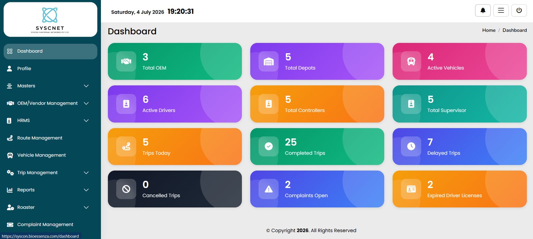Click the Expired Driver Licenses label
The image size is (533, 239).
tap(454, 195)
